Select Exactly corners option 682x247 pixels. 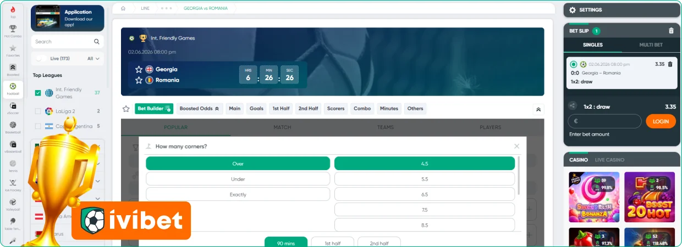[x=238, y=194]
